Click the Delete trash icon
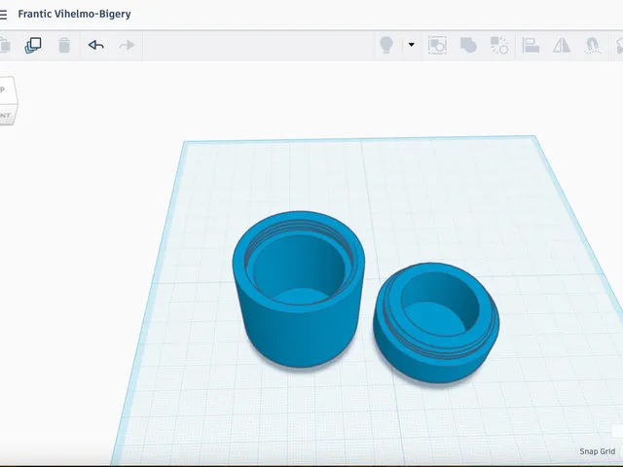The image size is (623, 467). (64, 46)
